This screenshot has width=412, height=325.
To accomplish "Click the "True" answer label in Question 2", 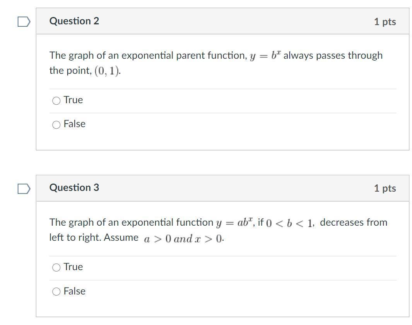I will pos(73,100).
